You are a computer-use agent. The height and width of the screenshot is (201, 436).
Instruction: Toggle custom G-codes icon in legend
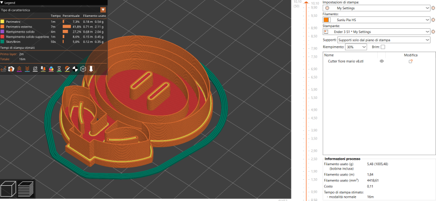point(67,69)
